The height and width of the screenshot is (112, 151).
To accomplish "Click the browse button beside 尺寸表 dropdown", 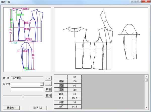I will 48,84.
